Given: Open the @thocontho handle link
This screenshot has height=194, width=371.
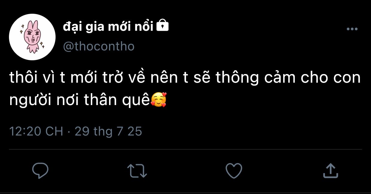Looking at the screenshot, I should click(x=99, y=46).
